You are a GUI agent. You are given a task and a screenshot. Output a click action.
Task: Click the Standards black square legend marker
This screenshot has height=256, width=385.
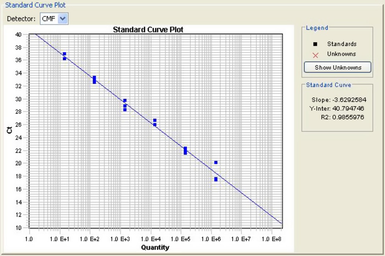(315, 44)
